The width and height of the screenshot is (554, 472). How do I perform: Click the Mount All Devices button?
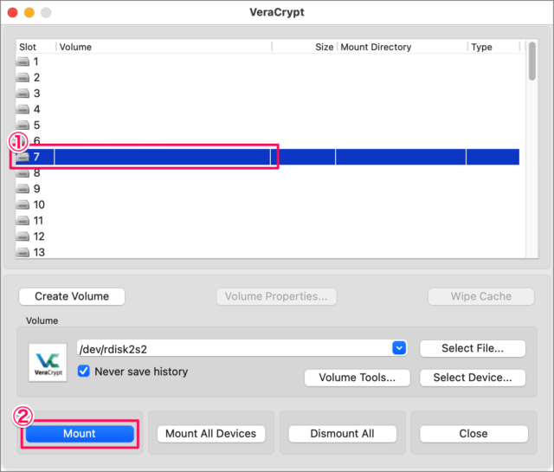tap(211, 433)
